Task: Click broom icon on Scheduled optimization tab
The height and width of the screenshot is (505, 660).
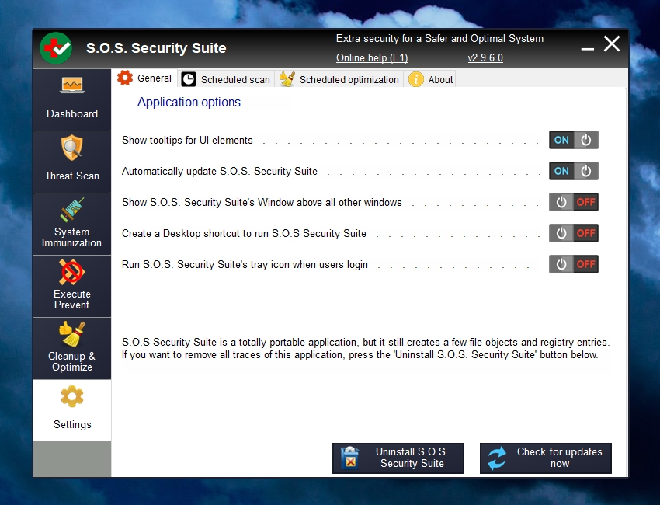Action: pos(287,79)
